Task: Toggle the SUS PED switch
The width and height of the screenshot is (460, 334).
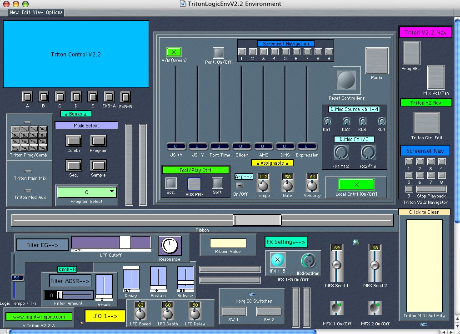Action: (194, 184)
